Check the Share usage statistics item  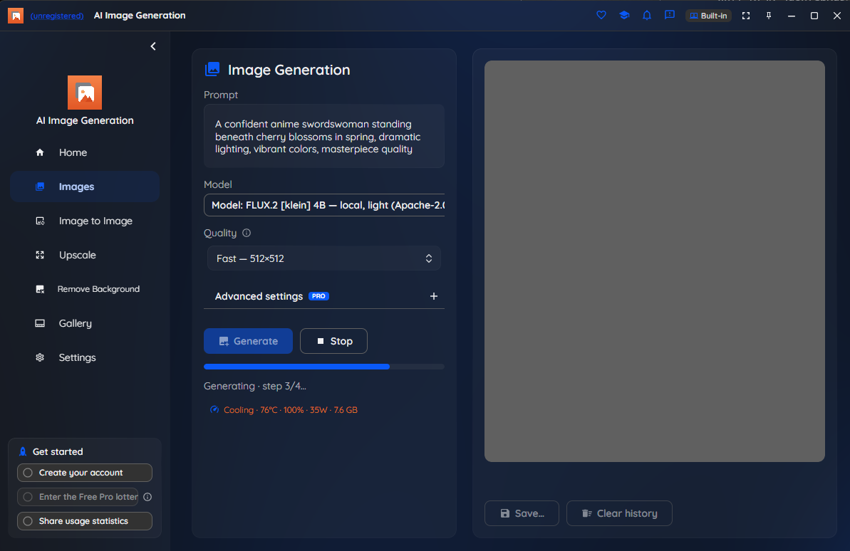pyautogui.click(x=85, y=522)
